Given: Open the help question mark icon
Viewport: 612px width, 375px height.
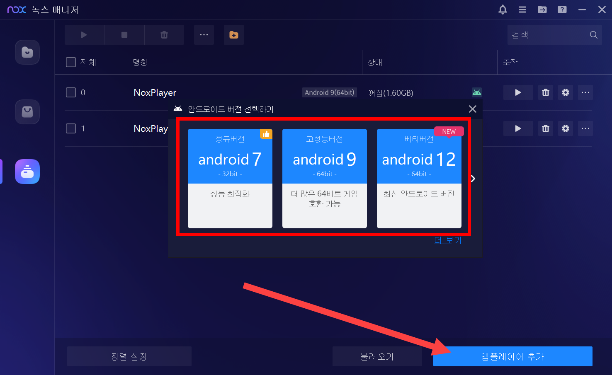Looking at the screenshot, I should [562, 10].
